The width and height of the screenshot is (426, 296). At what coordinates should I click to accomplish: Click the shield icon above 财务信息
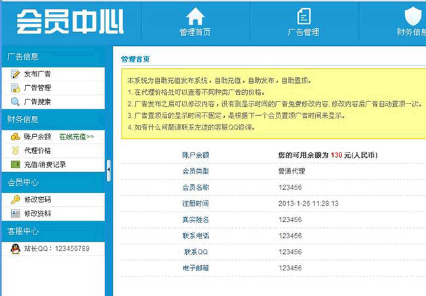click(x=413, y=16)
